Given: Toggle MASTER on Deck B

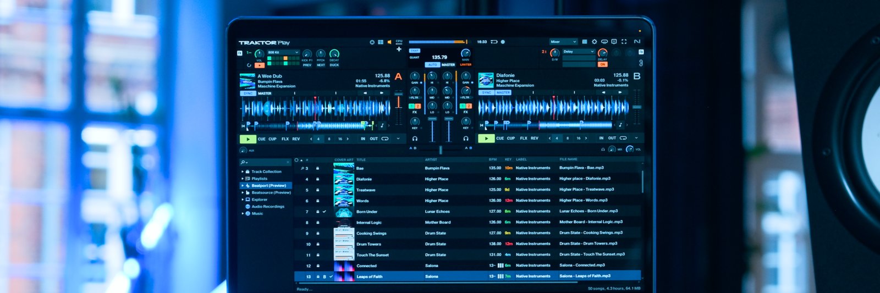Looking at the screenshot, I should click(x=503, y=93).
